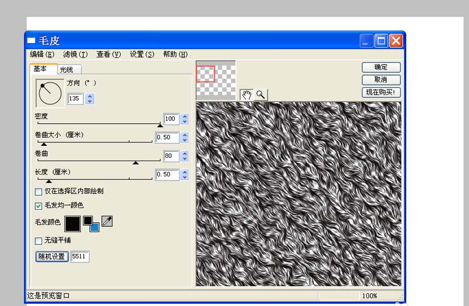469x306 pixels.
Task: Click the 确定 (OK) button
Action: click(381, 67)
